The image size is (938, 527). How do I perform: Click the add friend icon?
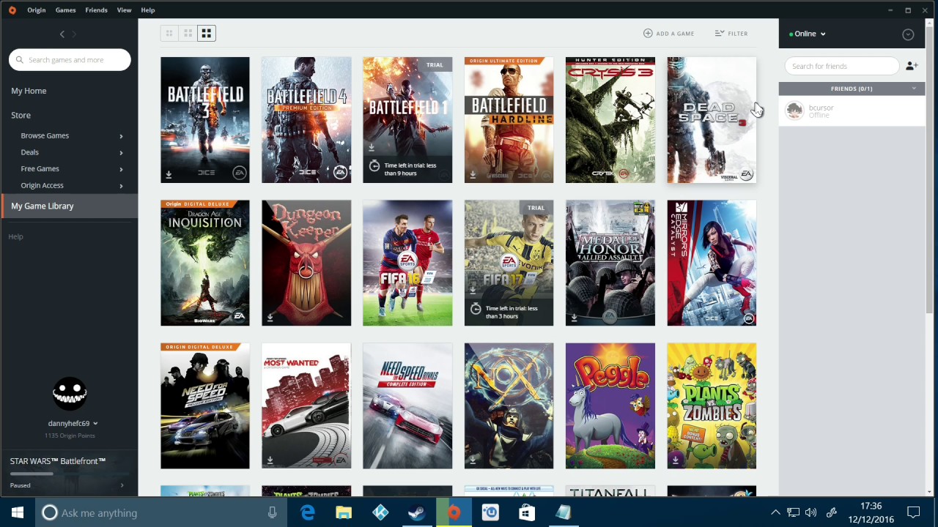[x=912, y=66]
